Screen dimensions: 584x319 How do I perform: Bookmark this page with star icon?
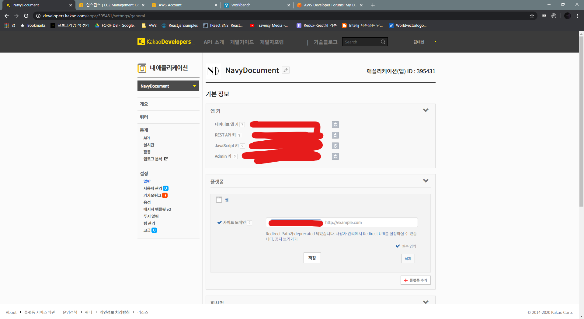click(532, 16)
